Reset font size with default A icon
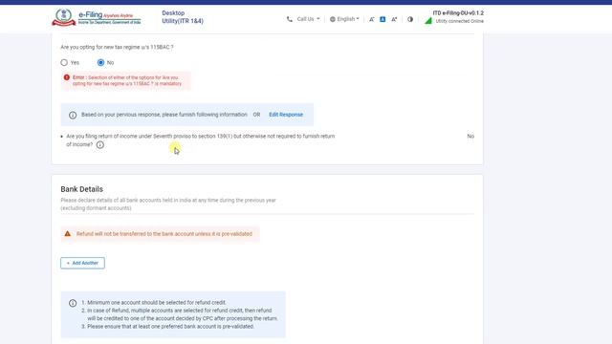This screenshot has width=612, height=344. point(382,19)
